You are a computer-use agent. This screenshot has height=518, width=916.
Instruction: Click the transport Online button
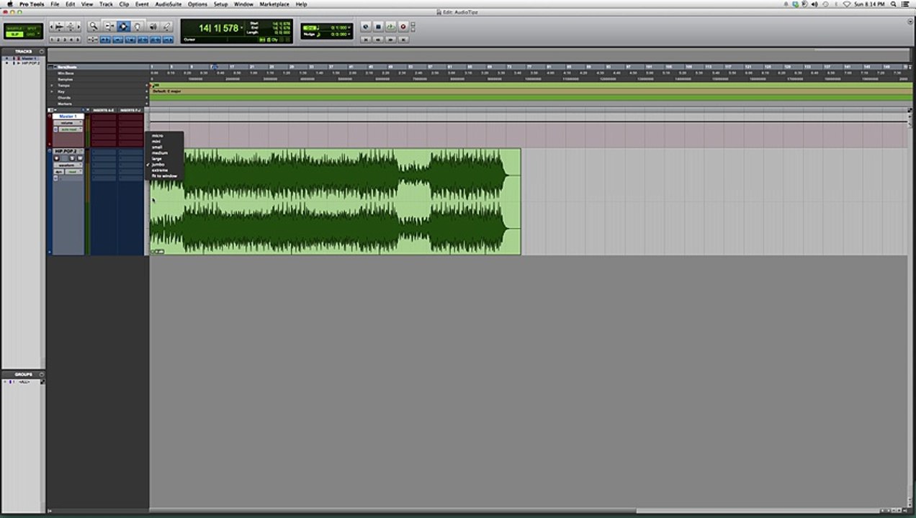(365, 26)
